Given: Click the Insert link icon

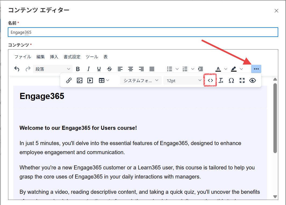Looking at the screenshot, I should point(69,80).
